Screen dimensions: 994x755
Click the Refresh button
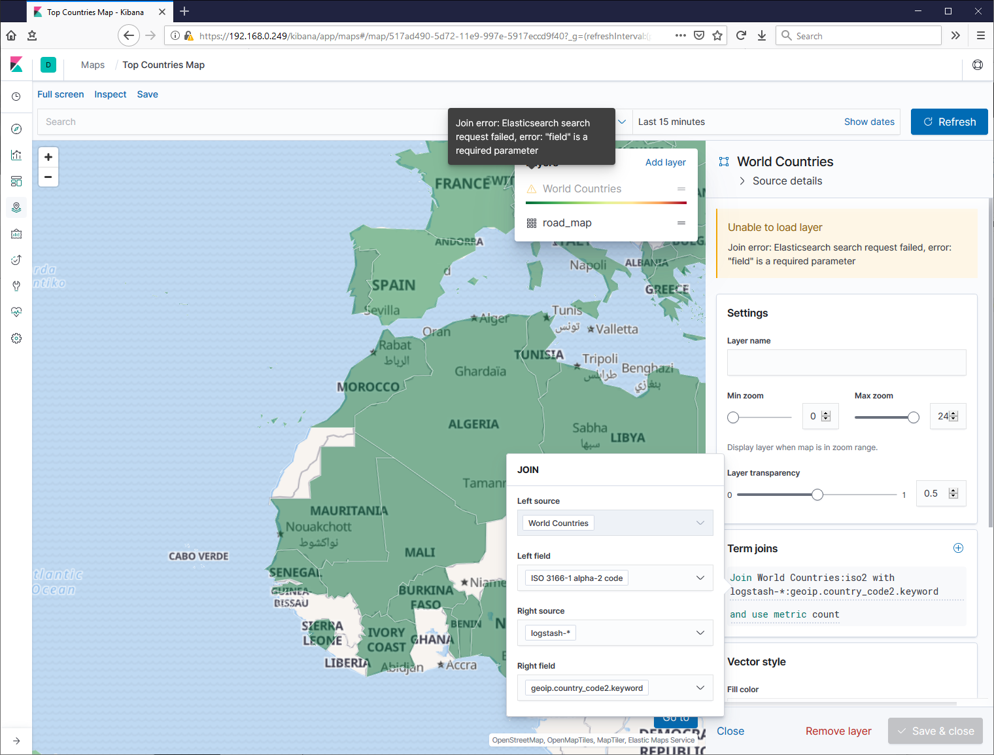pos(950,122)
